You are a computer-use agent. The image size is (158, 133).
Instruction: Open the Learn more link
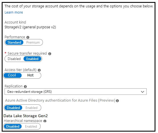(x=14, y=12)
